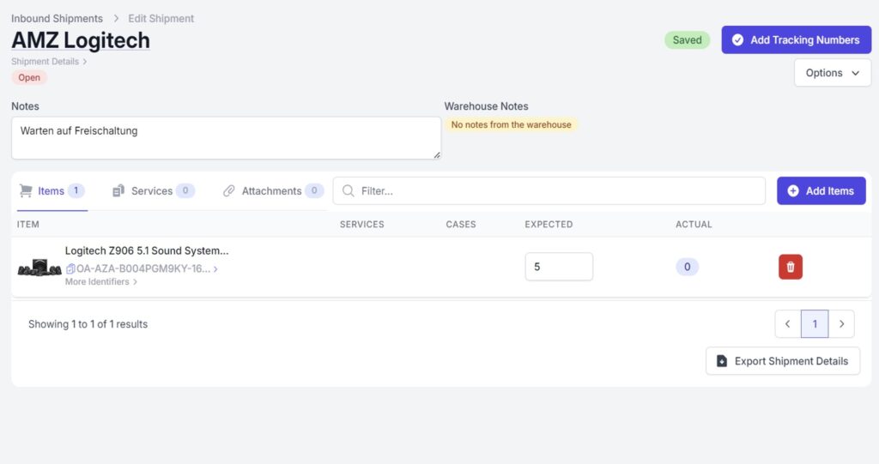Go back to Inbound Shipments breadcrumb
Viewport: 879px width, 464px height.
pyautogui.click(x=58, y=19)
